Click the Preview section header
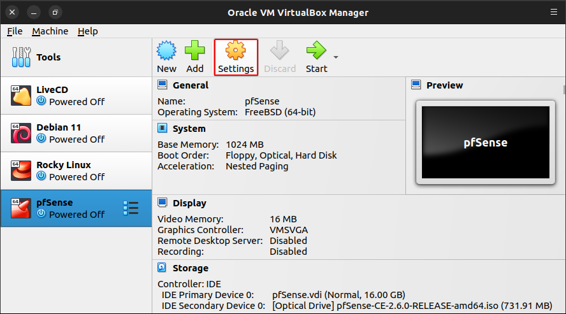The width and height of the screenshot is (566, 314). coord(445,85)
